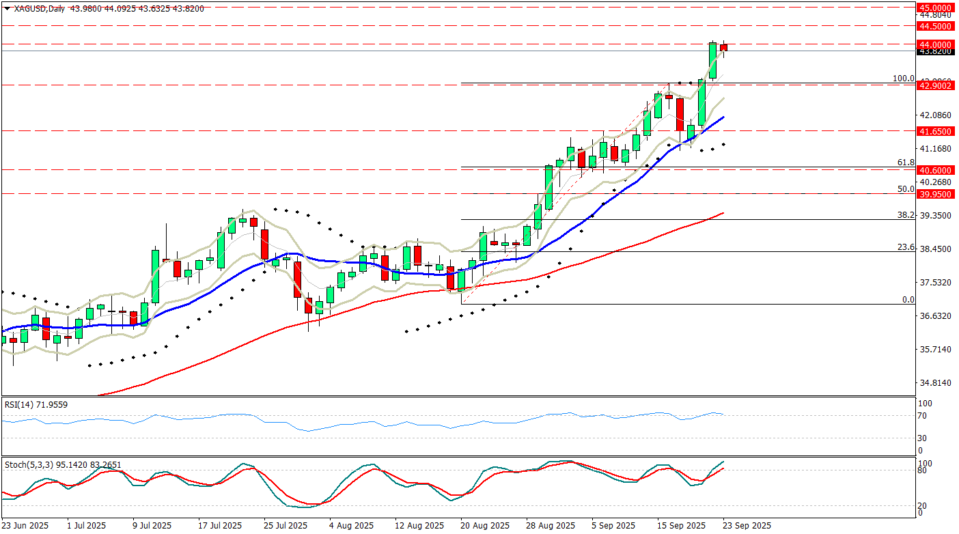Select the Fibonacci 38.2 level label

coord(906,214)
